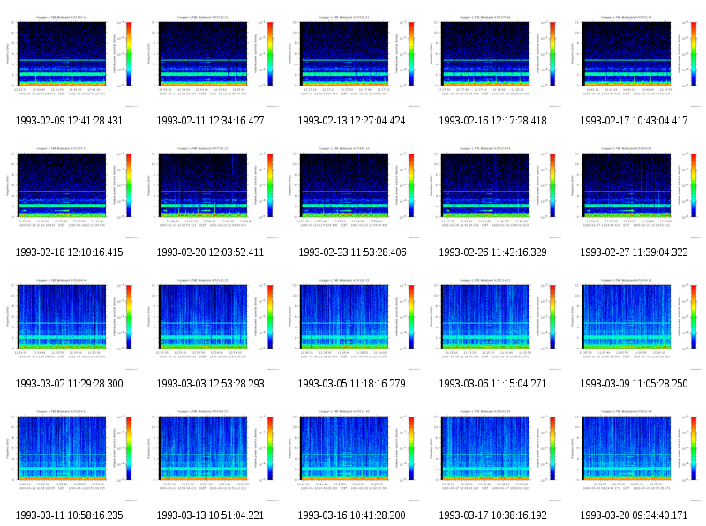Click the caption text 1993-02-20 12:03:52.411

[x=210, y=252]
